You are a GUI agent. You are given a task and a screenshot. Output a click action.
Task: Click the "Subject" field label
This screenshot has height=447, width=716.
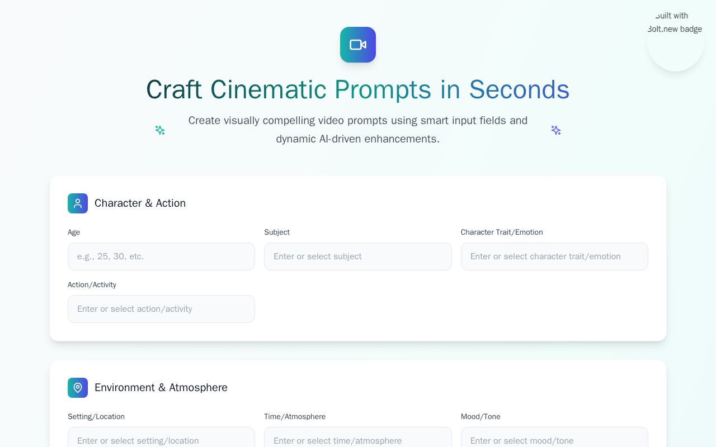(277, 232)
